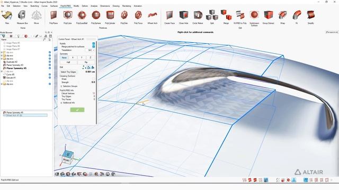Image resolution: width=339 pixels, height=190 pixels.
Task: Apply Subdivision Surface tool
Action: (x=254, y=18)
